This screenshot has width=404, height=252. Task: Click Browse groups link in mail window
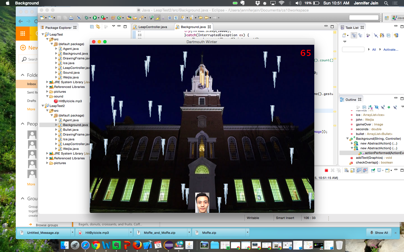47,225
